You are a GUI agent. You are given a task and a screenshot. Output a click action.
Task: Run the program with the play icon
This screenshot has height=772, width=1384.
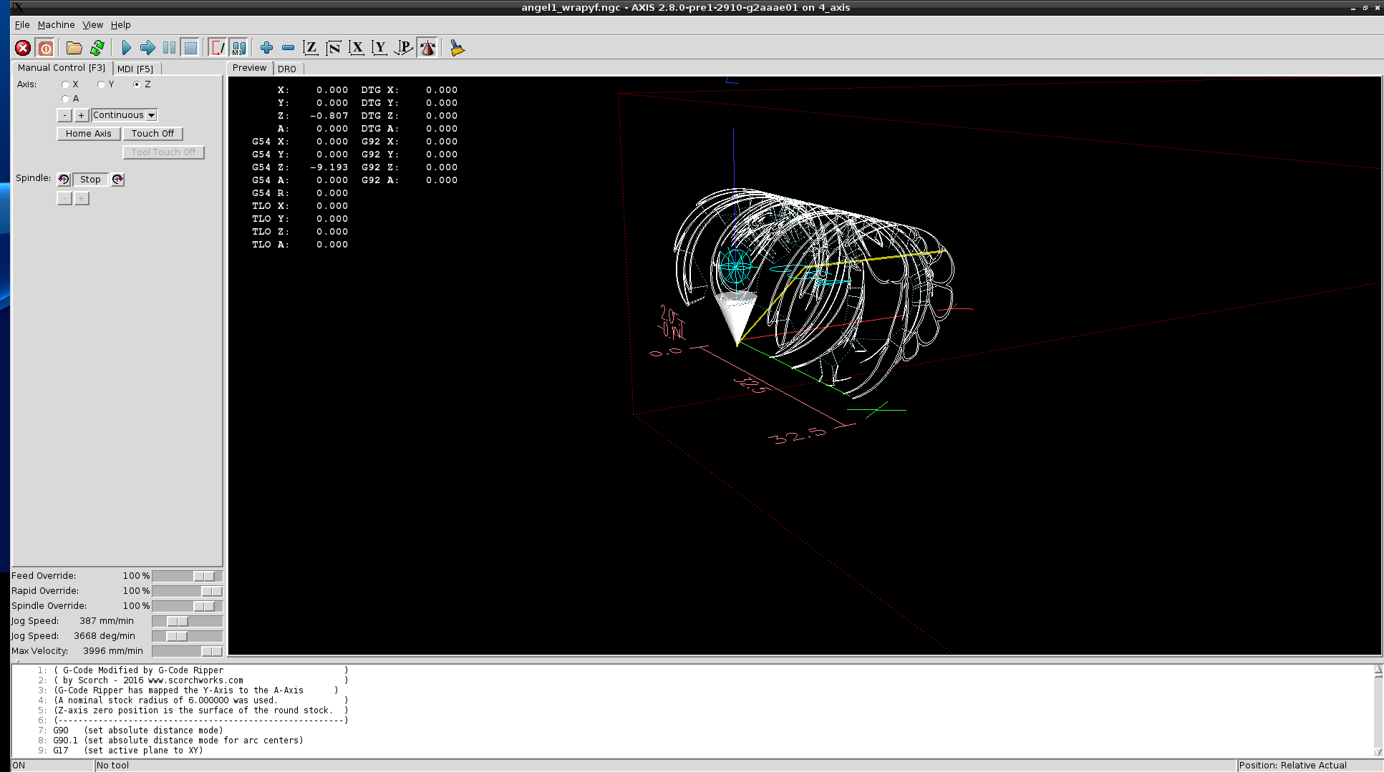tap(126, 48)
